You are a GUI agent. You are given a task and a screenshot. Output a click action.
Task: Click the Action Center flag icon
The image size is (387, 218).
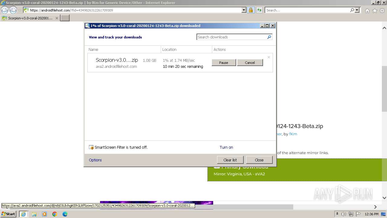pyautogui.click(x=359, y=214)
